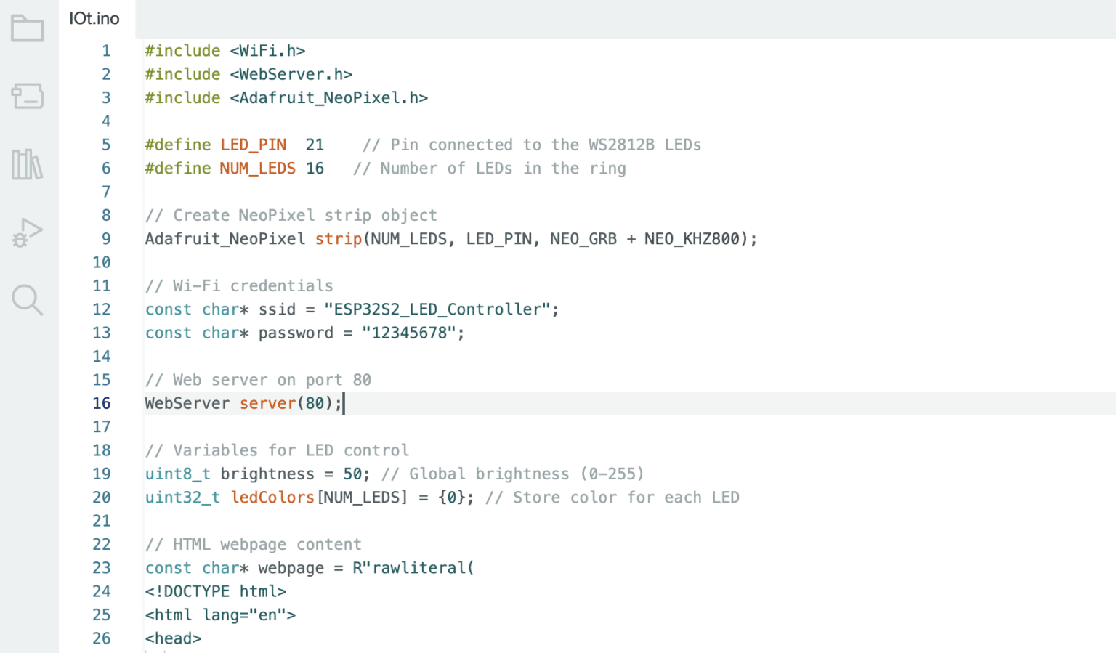Open the Debug panel
Image resolution: width=1116 pixels, height=653 pixels.
(28, 232)
